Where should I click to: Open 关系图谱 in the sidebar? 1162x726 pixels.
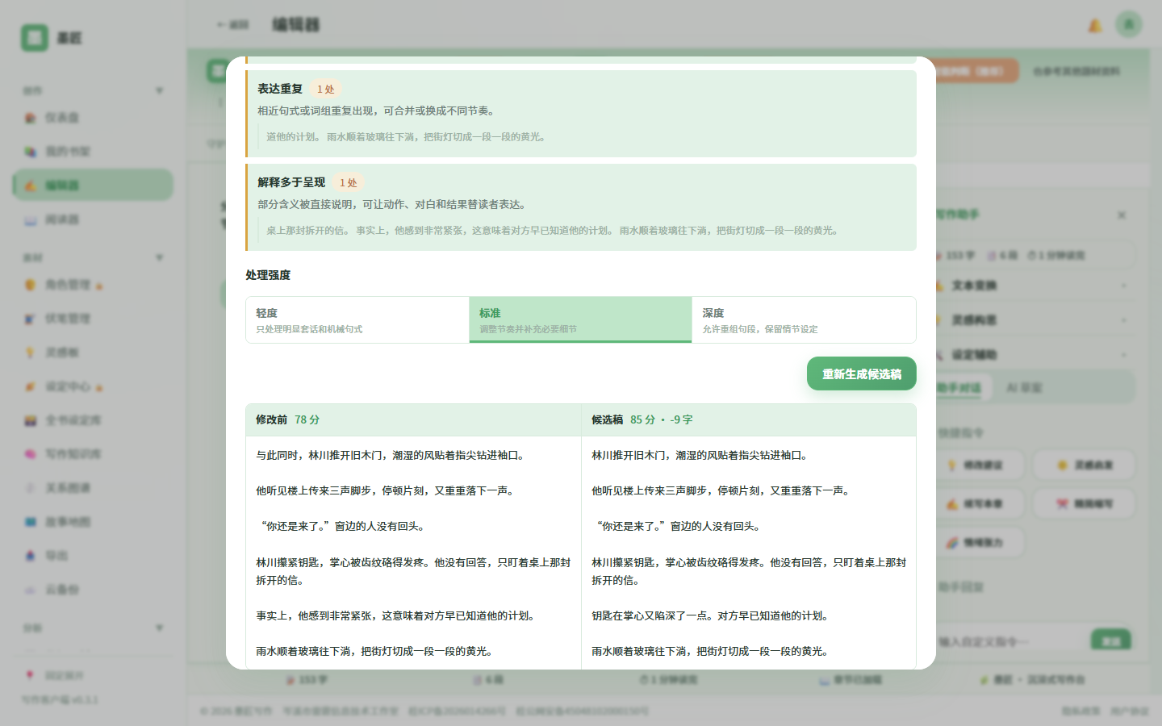(93, 488)
